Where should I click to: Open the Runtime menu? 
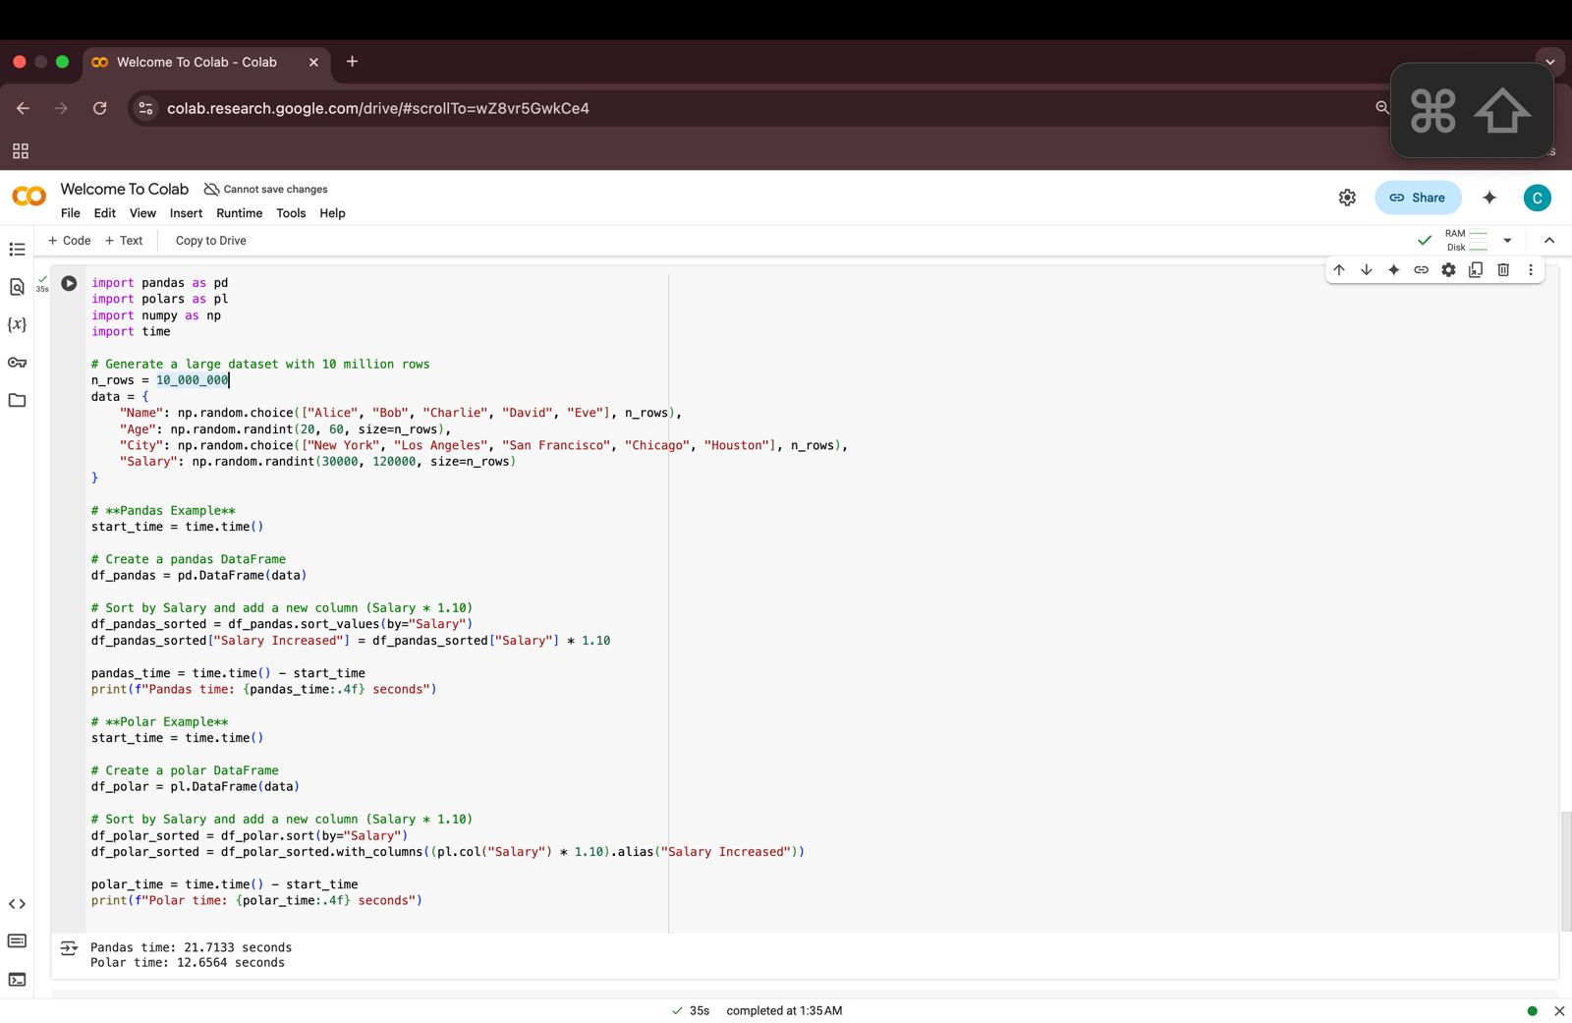[x=240, y=213]
